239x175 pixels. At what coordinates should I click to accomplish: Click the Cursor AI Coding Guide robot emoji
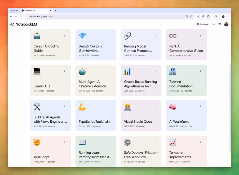click(37, 36)
